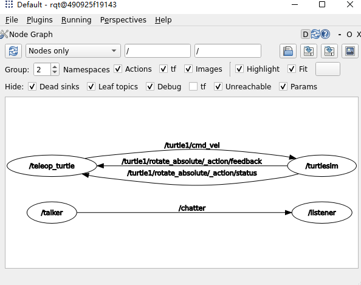Screen dimensions: 361x285
Task: Save graph as DOT file icon
Action: 309,51
